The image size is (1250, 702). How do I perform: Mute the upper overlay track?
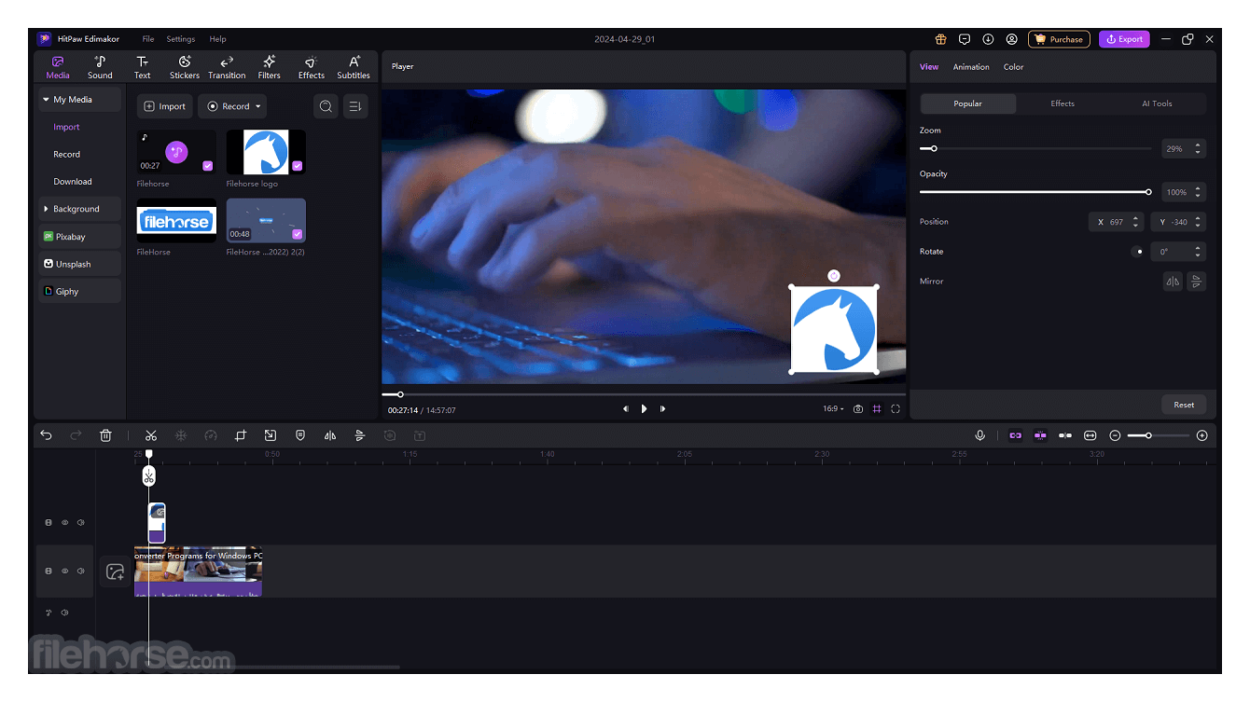point(81,522)
